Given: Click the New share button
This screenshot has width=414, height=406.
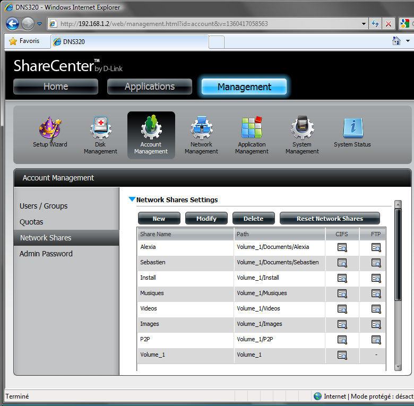Looking at the screenshot, I should click(159, 218).
